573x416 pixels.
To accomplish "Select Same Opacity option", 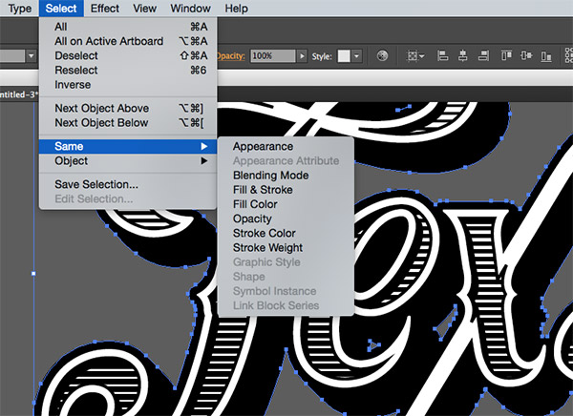I will click(x=286, y=218).
